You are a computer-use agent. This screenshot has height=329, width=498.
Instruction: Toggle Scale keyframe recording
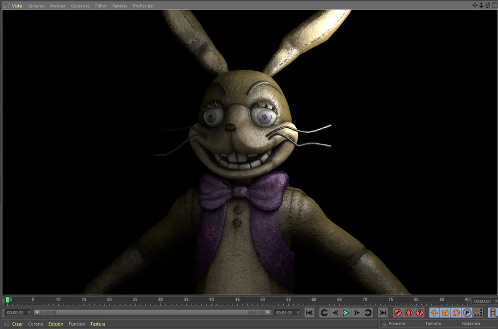pyautogui.click(x=445, y=313)
